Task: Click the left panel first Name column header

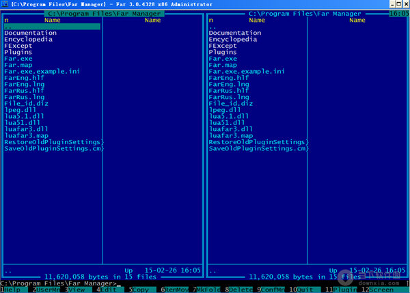Action: (53, 20)
